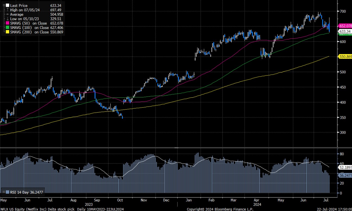Screen dimensions: 352x211
Task: Click the SMAVG (100) green legend square
Action: [7, 28]
